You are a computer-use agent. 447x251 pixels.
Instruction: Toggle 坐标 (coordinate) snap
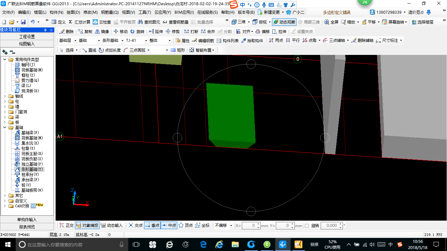202,226
